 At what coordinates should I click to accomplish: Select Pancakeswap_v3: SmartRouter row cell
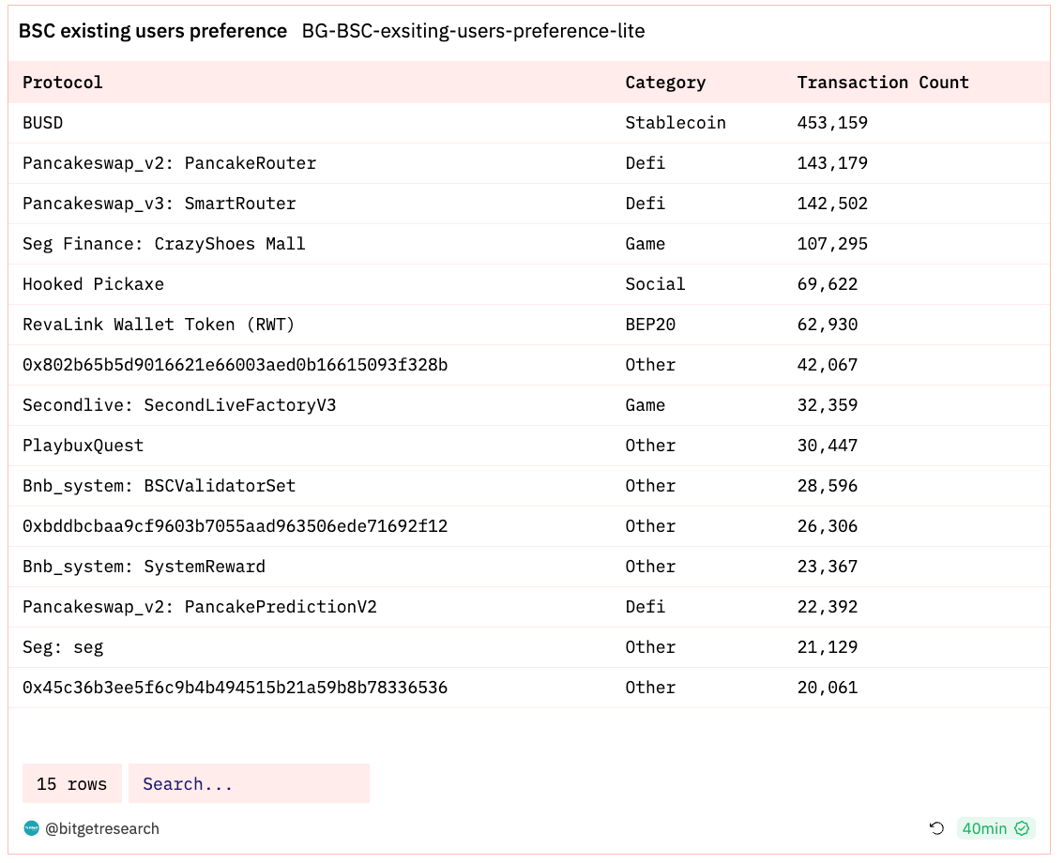160,204
